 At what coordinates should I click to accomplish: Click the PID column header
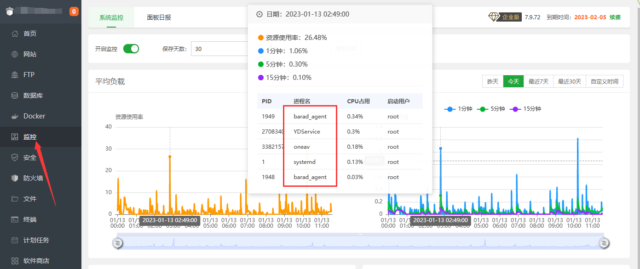point(267,101)
